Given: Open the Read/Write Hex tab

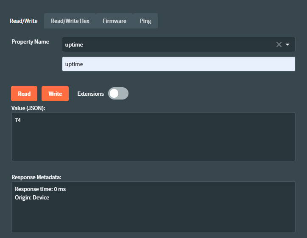Looking at the screenshot, I should [70, 21].
